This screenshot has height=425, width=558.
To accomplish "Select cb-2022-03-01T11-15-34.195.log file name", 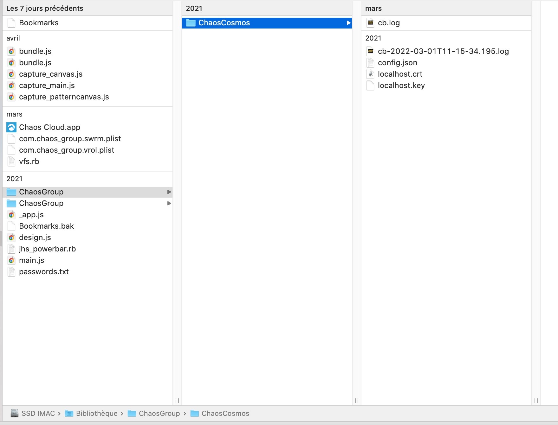I will pyautogui.click(x=443, y=51).
